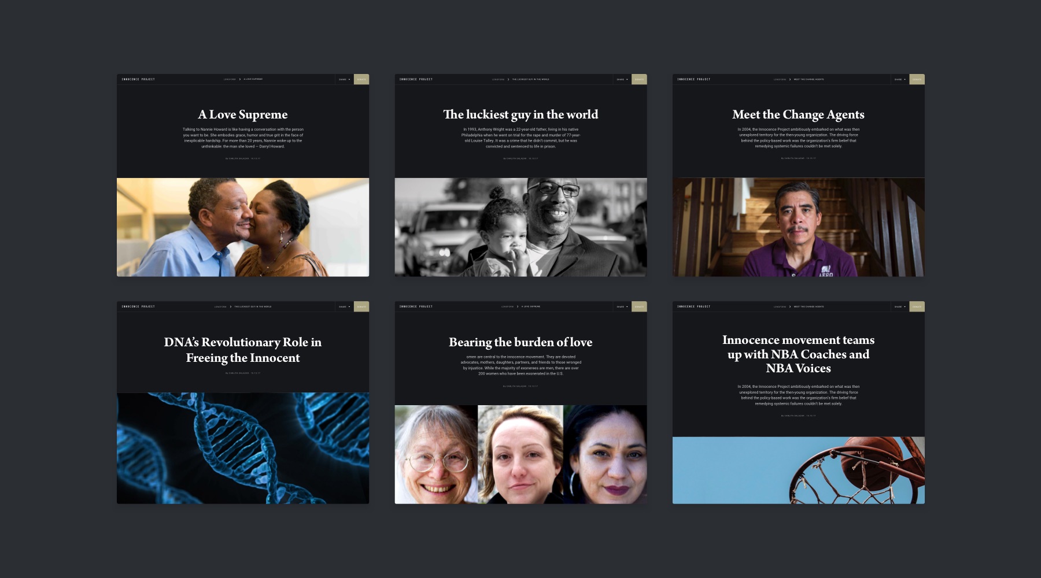Click Longform breadcrumb on Meet the Change Agents page
Viewport: 1041px width, 578px height.
(780, 79)
